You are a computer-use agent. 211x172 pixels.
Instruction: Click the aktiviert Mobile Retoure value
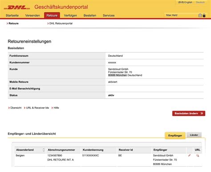113,82
